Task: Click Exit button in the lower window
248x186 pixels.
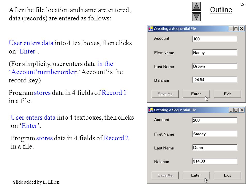Action: (227, 175)
